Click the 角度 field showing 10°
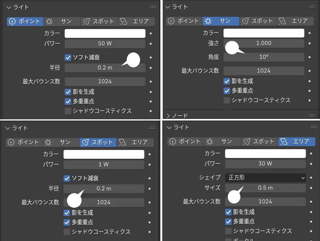320x241 pixels. (264, 57)
